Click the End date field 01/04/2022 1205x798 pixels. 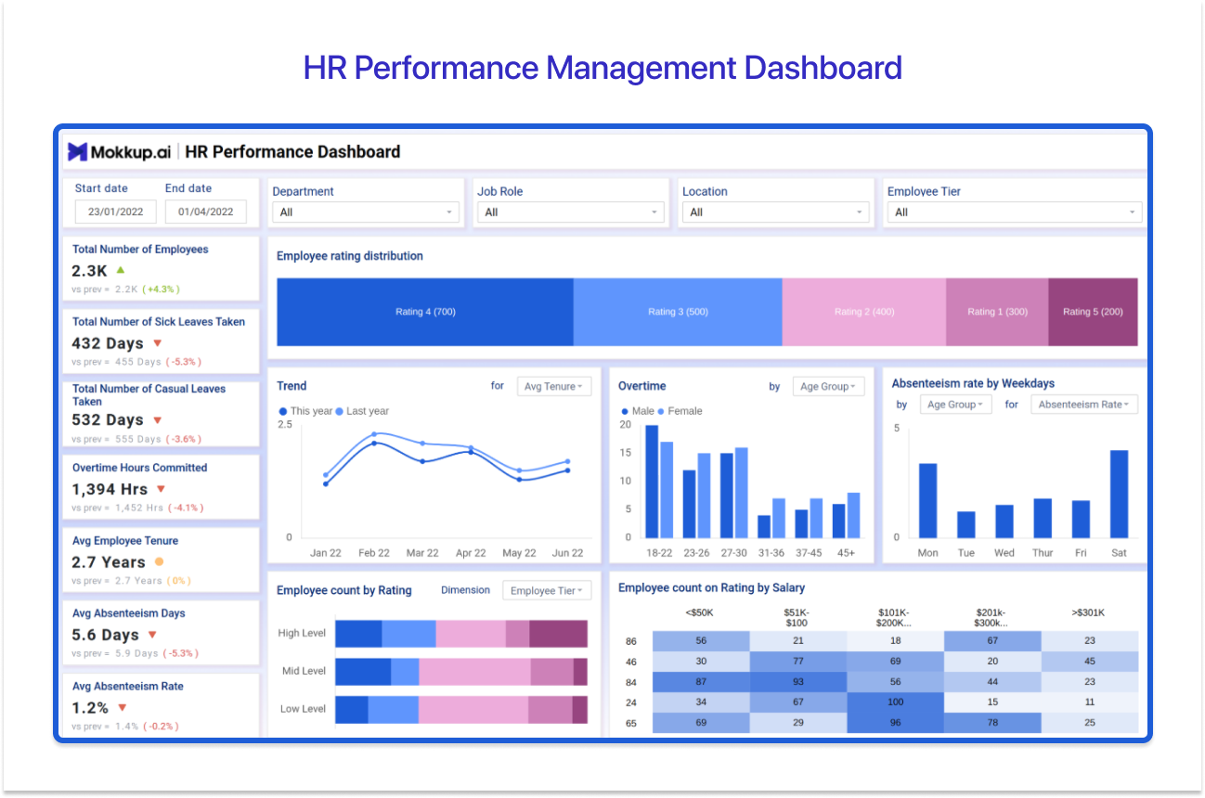(x=205, y=212)
